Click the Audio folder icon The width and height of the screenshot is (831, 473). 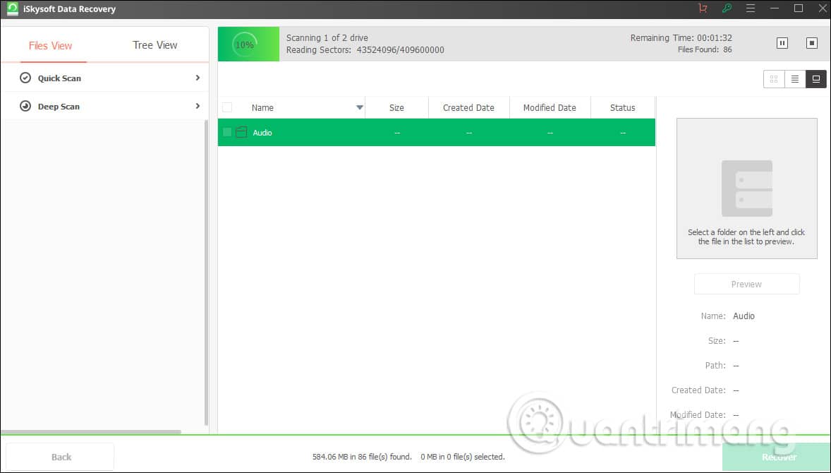click(242, 133)
